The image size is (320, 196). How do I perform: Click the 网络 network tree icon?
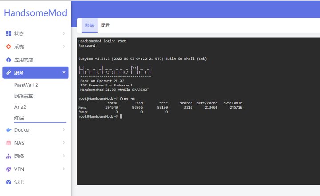tap(8, 156)
